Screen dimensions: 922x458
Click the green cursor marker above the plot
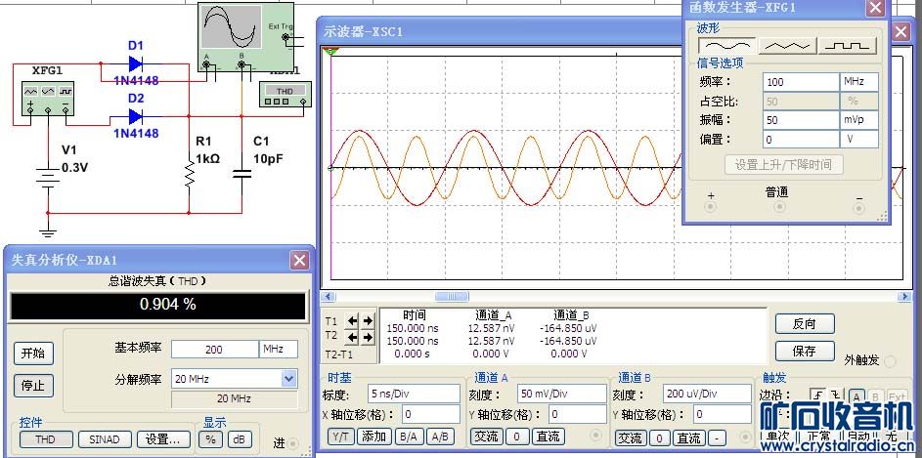click(331, 52)
